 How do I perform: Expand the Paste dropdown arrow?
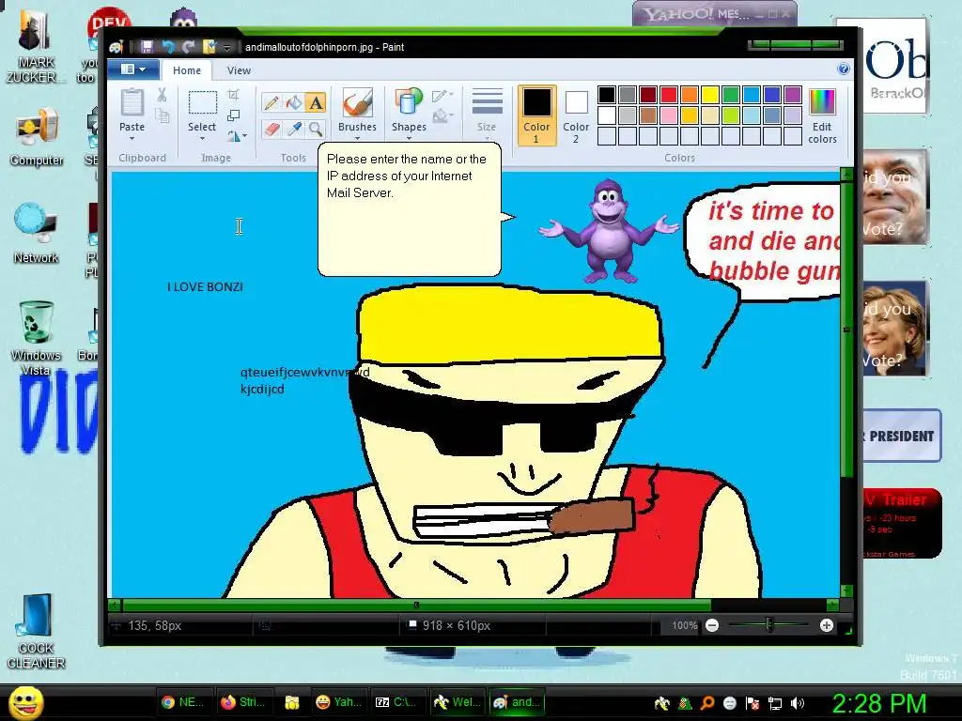click(132, 139)
